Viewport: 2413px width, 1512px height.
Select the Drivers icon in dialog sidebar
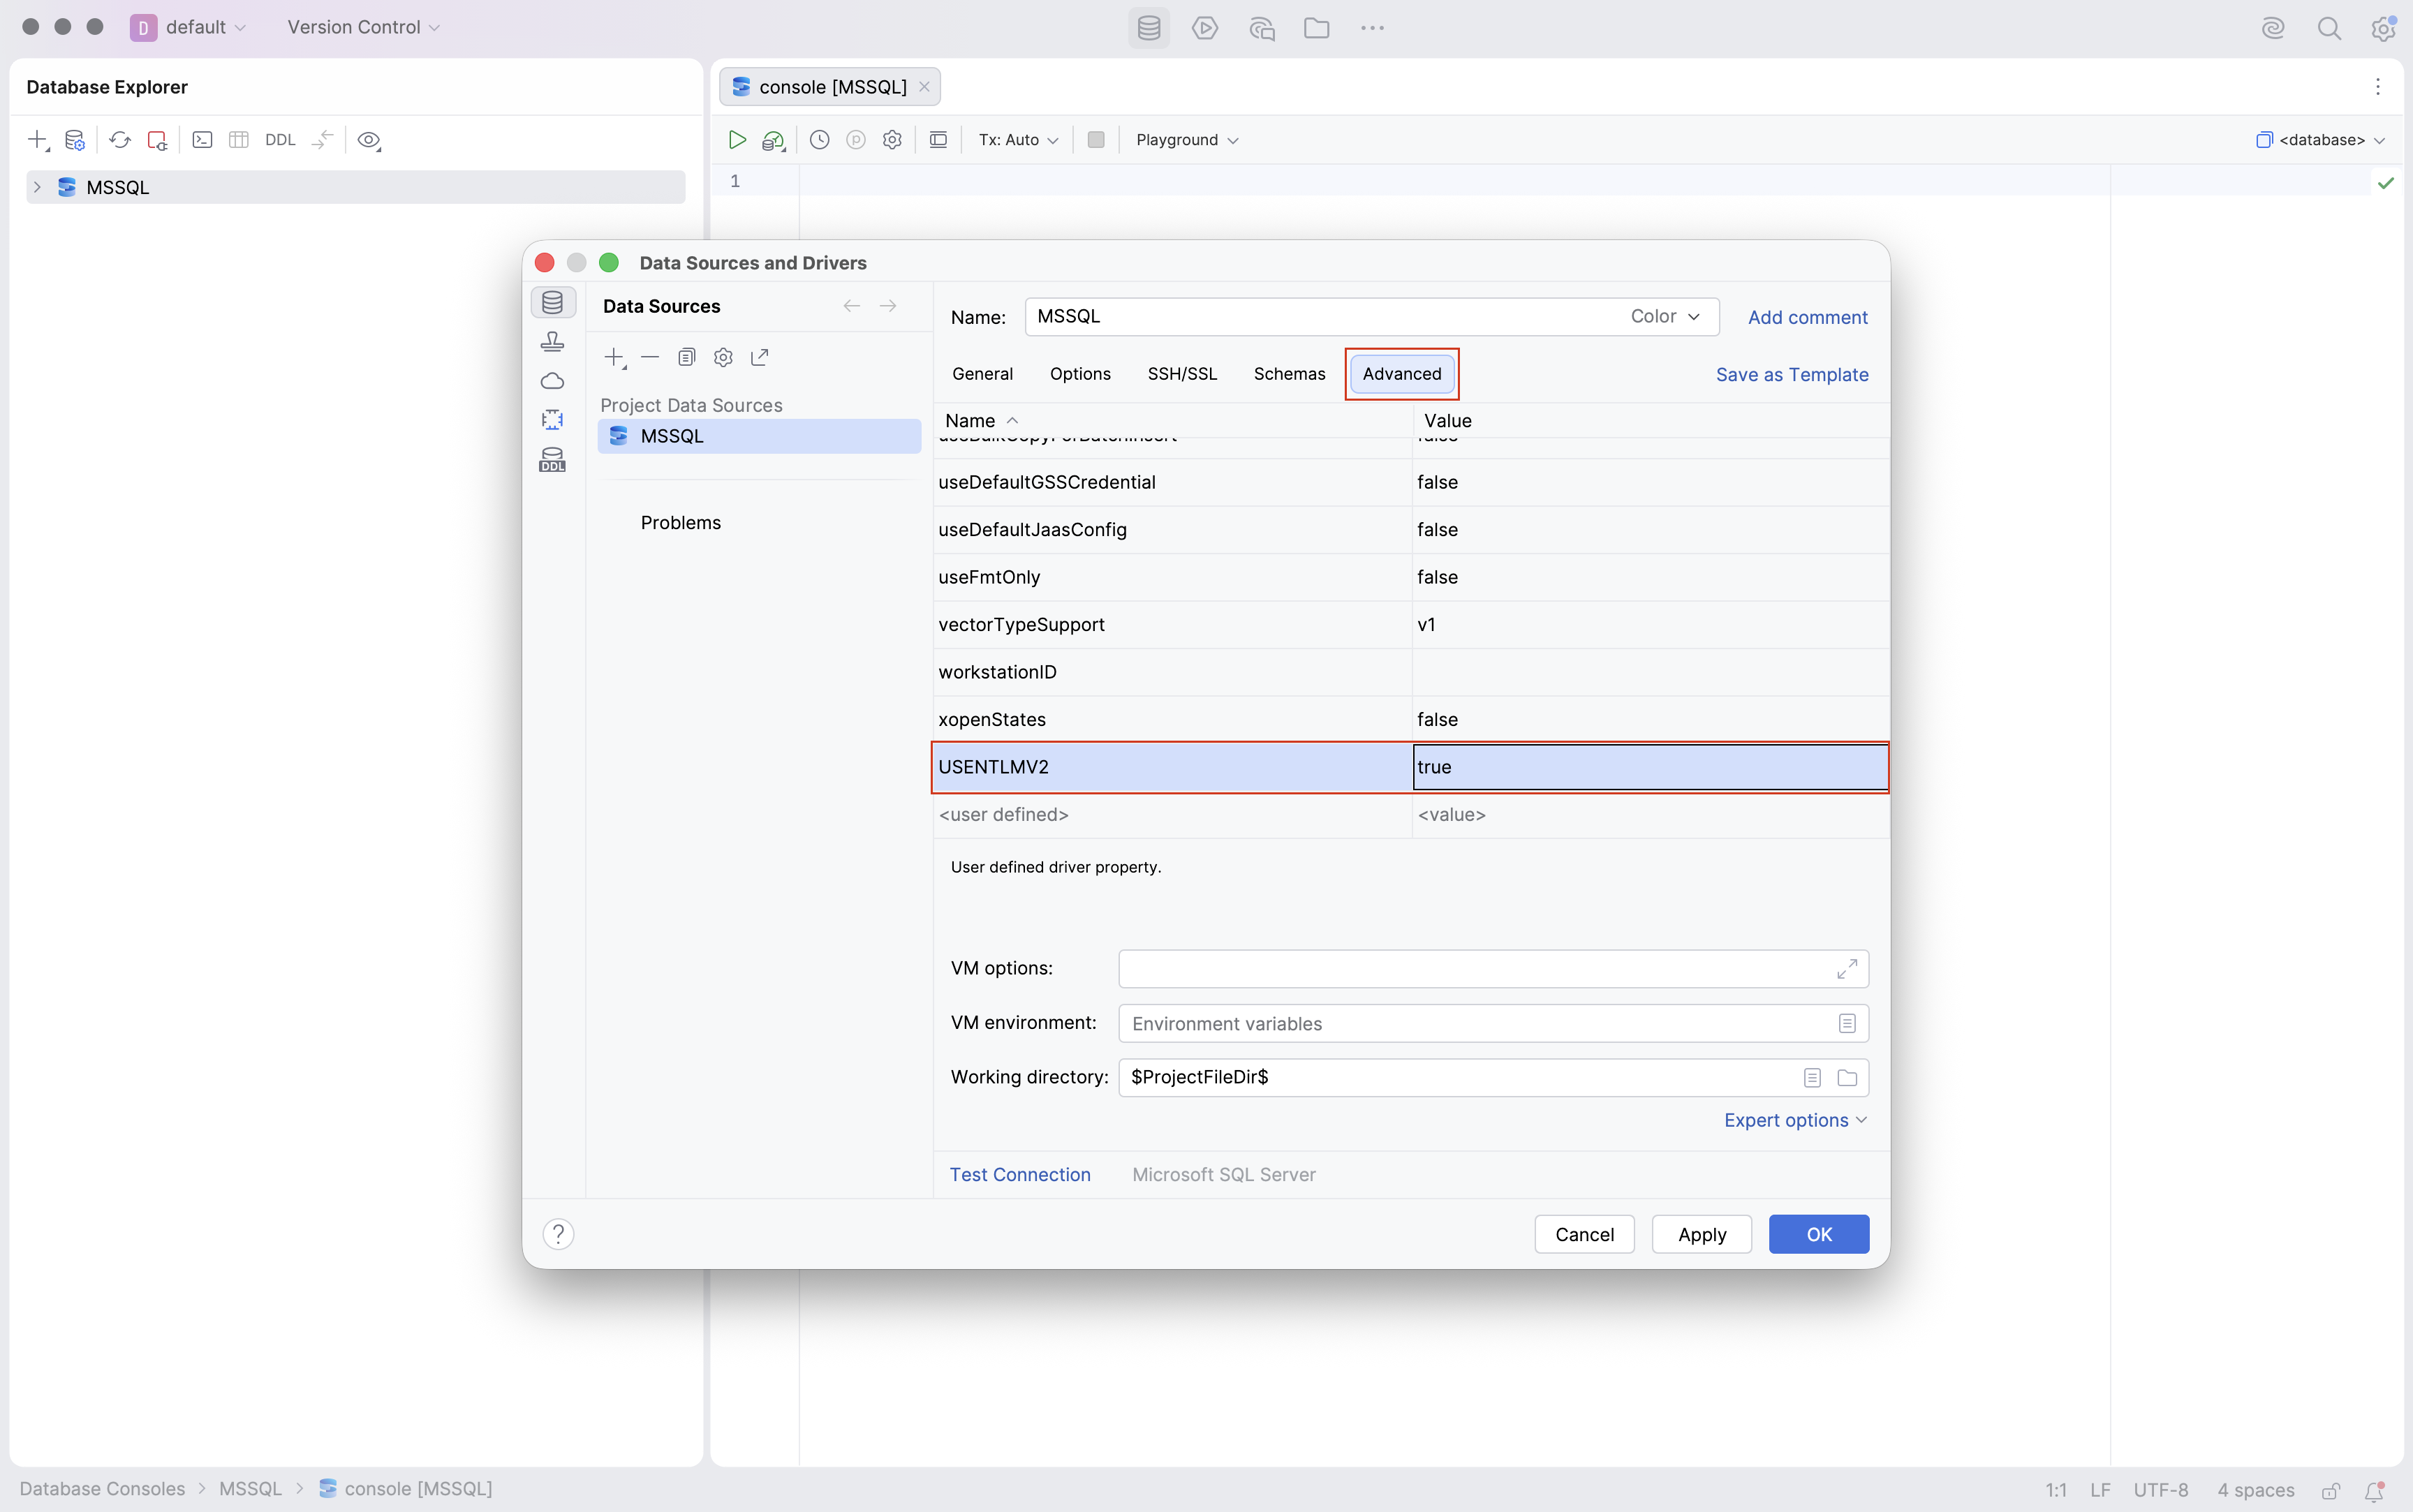click(x=553, y=342)
